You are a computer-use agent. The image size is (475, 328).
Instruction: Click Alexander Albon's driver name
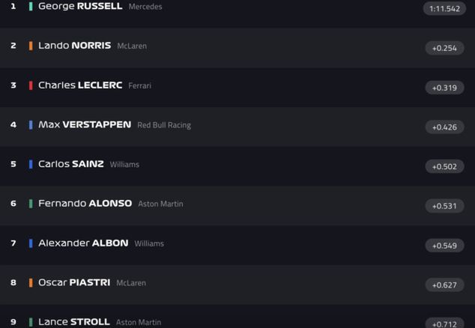coord(83,243)
